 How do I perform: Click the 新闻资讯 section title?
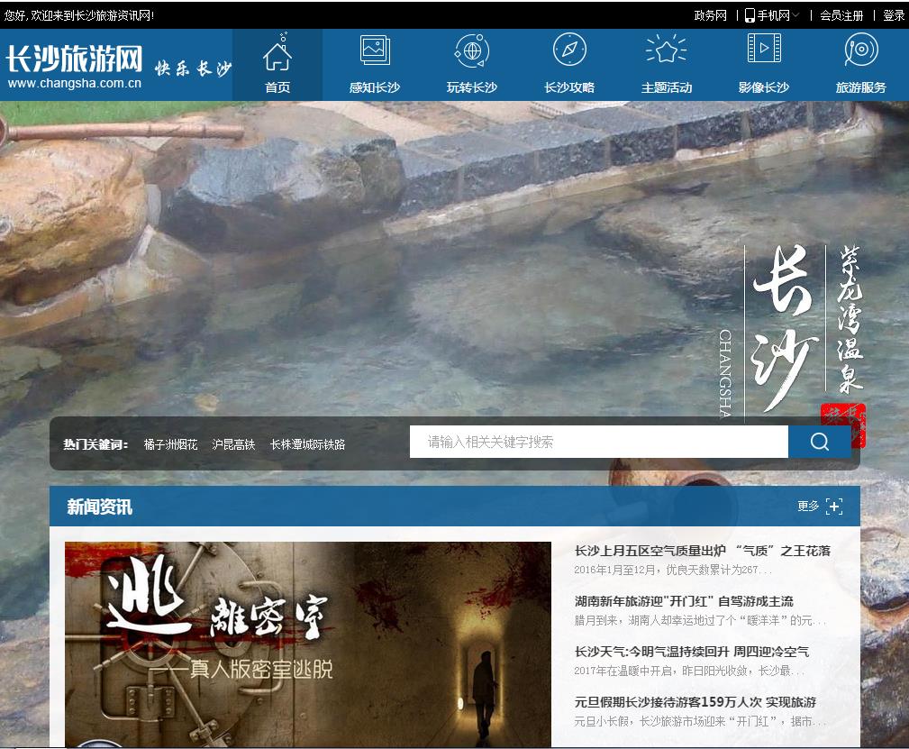(99, 507)
